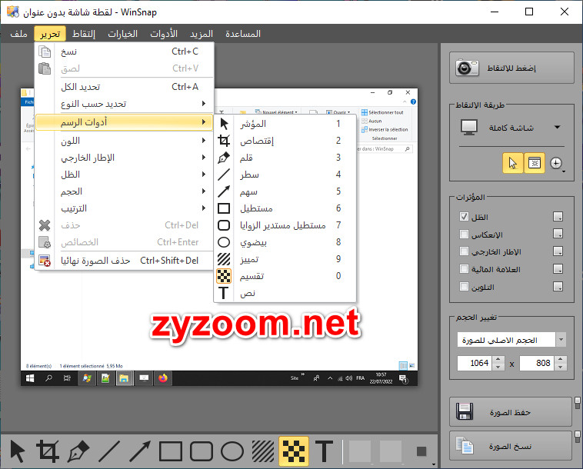Choose إقتصاص crop from drawing tools submenu

pos(285,141)
